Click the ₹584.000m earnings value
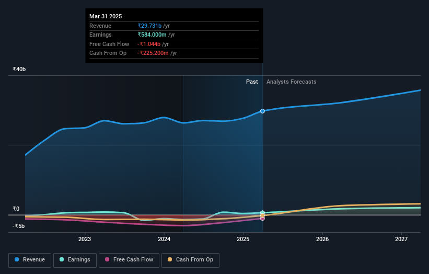 [x=152, y=35]
